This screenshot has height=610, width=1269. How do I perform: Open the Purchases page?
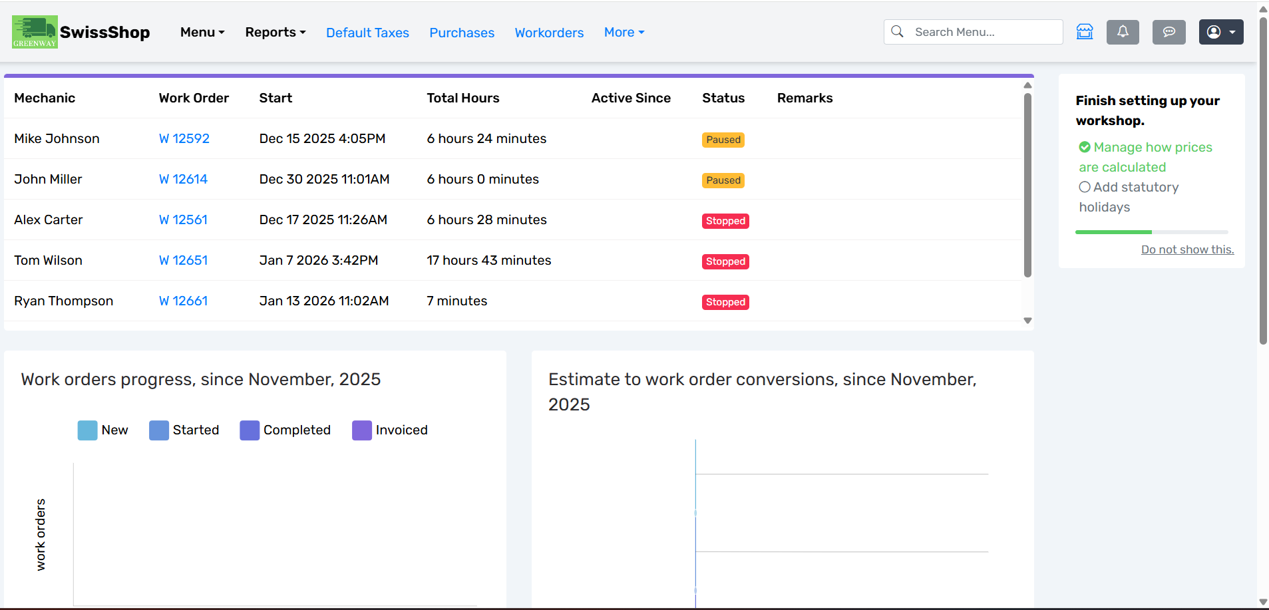tap(462, 33)
